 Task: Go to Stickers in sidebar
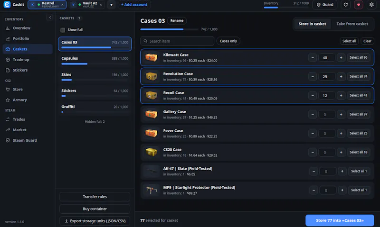point(28,70)
